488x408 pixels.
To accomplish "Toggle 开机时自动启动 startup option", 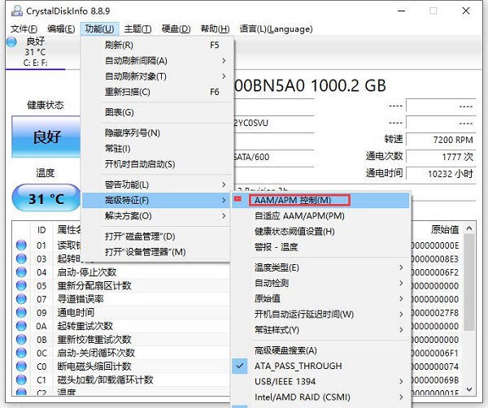I will coord(140,164).
